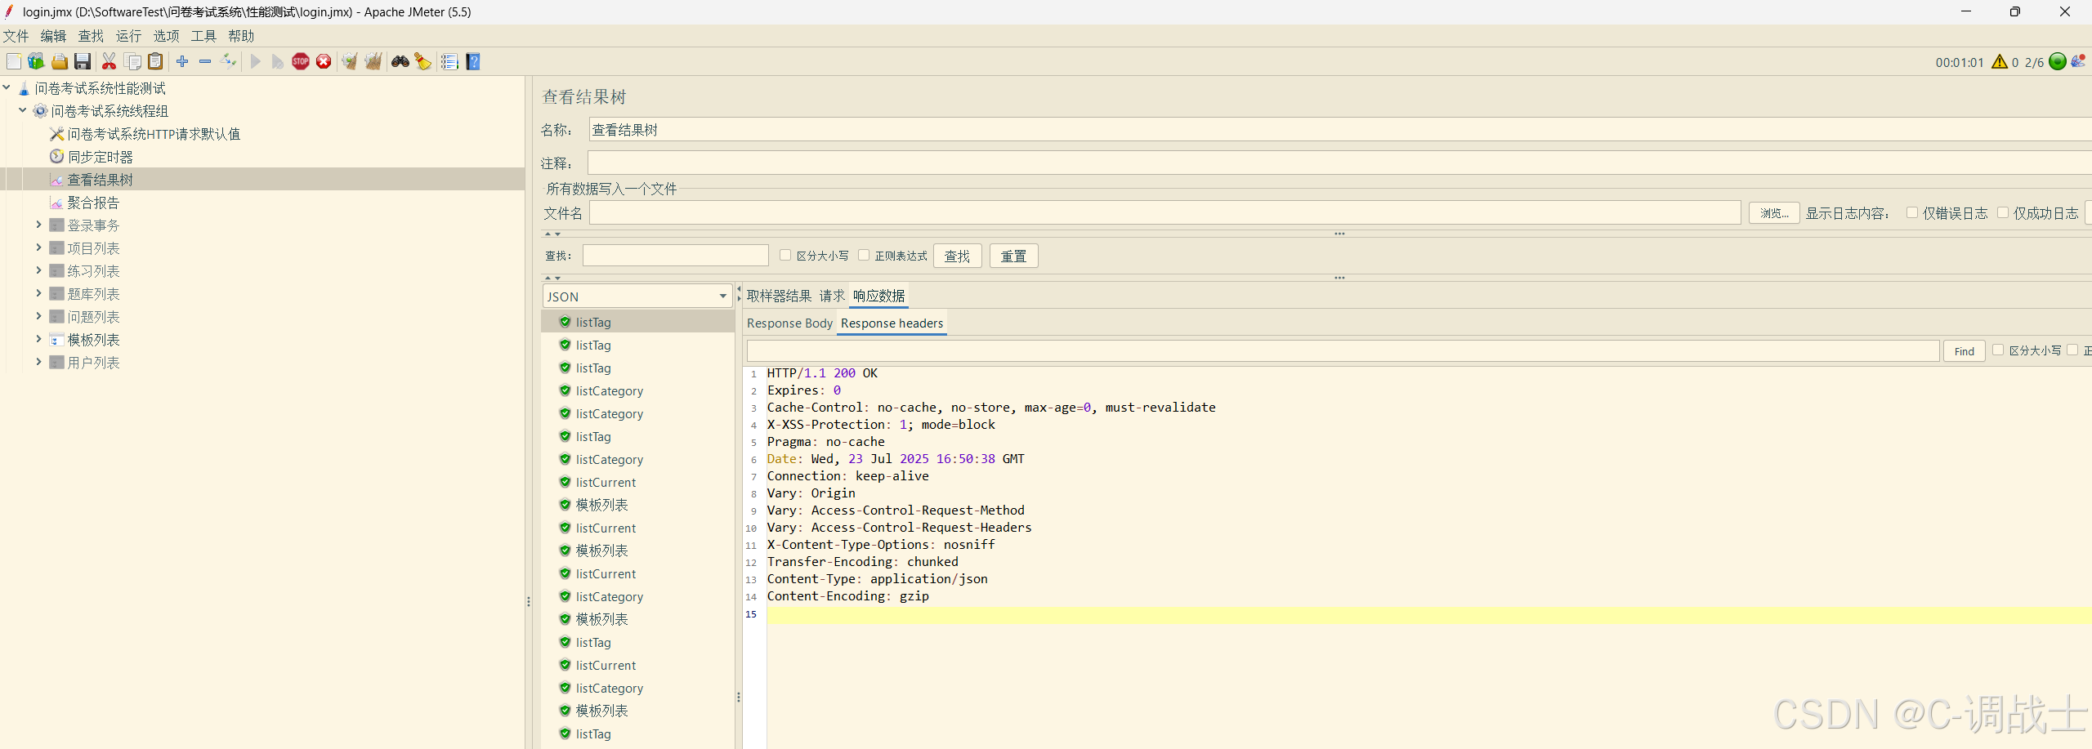The height and width of the screenshot is (749, 2092).
Task: Click the green Start run icon
Action: pyautogui.click(x=256, y=62)
